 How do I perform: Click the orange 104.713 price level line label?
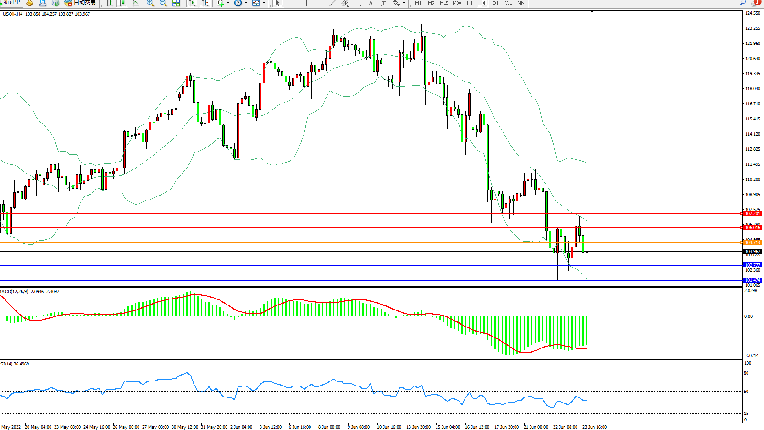pos(752,243)
